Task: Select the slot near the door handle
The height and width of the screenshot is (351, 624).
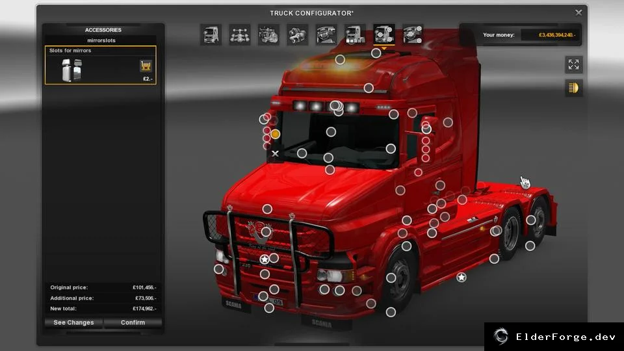Action: [440, 185]
